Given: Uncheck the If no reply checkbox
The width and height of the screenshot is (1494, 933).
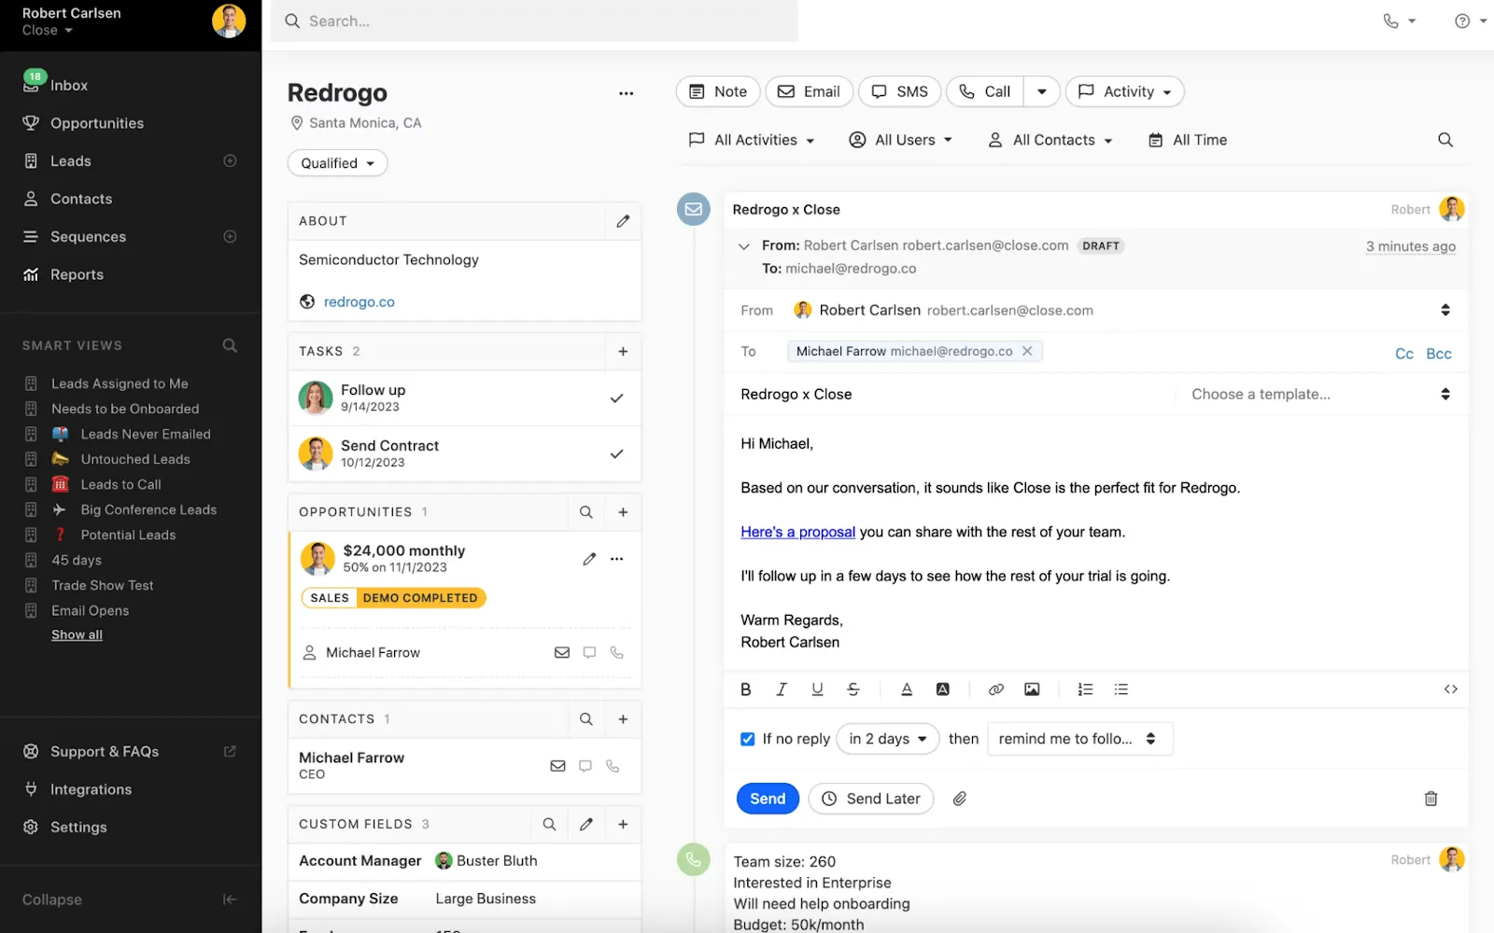Looking at the screenshot, I should (x=747, y=739).
